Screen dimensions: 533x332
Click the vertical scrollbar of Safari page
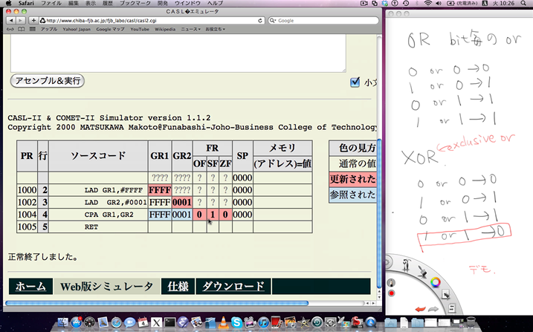[x=379, y=214]
